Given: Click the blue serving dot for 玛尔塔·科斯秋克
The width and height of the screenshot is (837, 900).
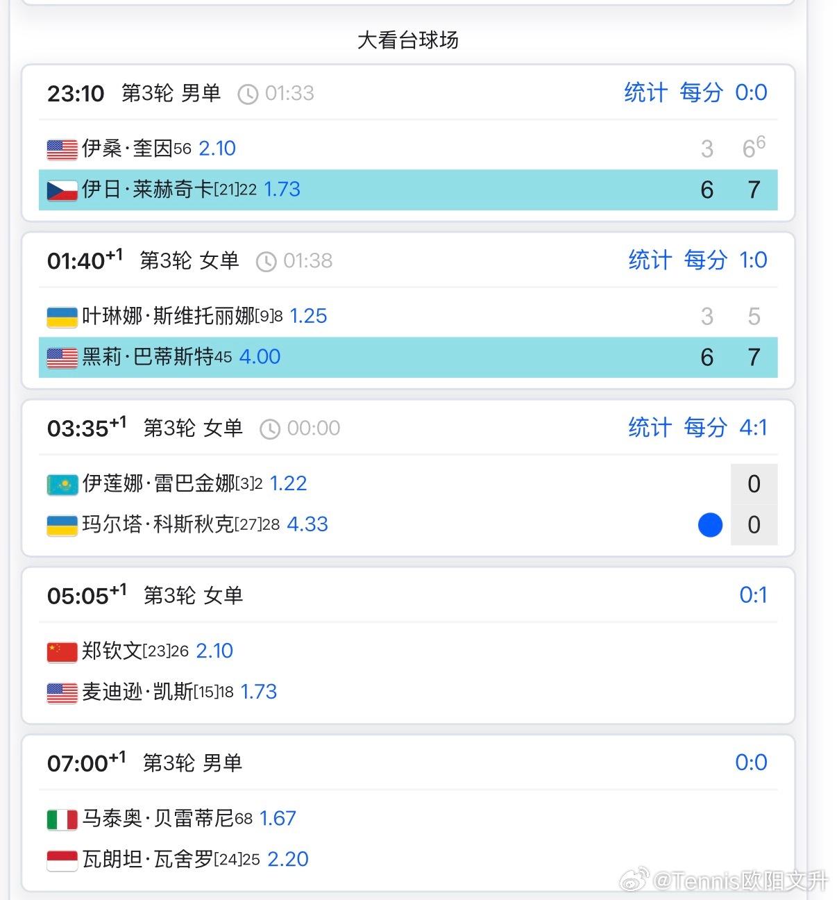Looking at the screenshot, I should 710,525.
